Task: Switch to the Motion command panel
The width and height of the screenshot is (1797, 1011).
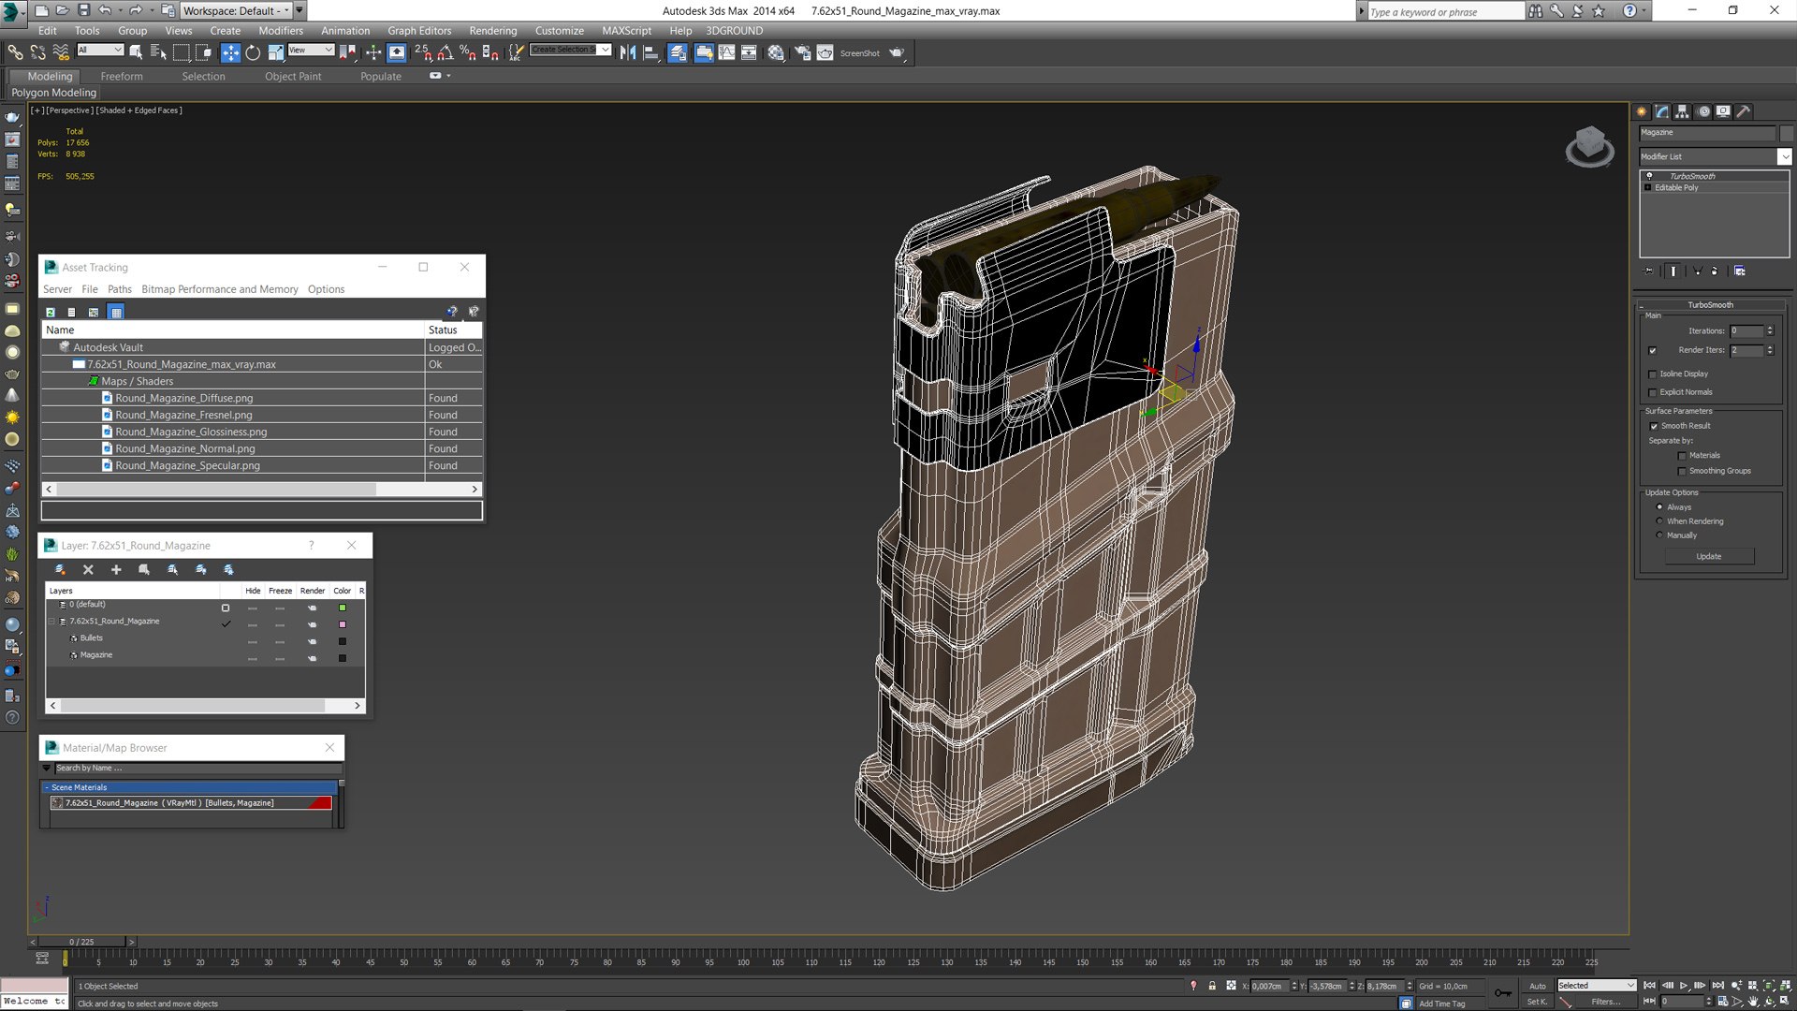Action: click(x=1703, y=111)
